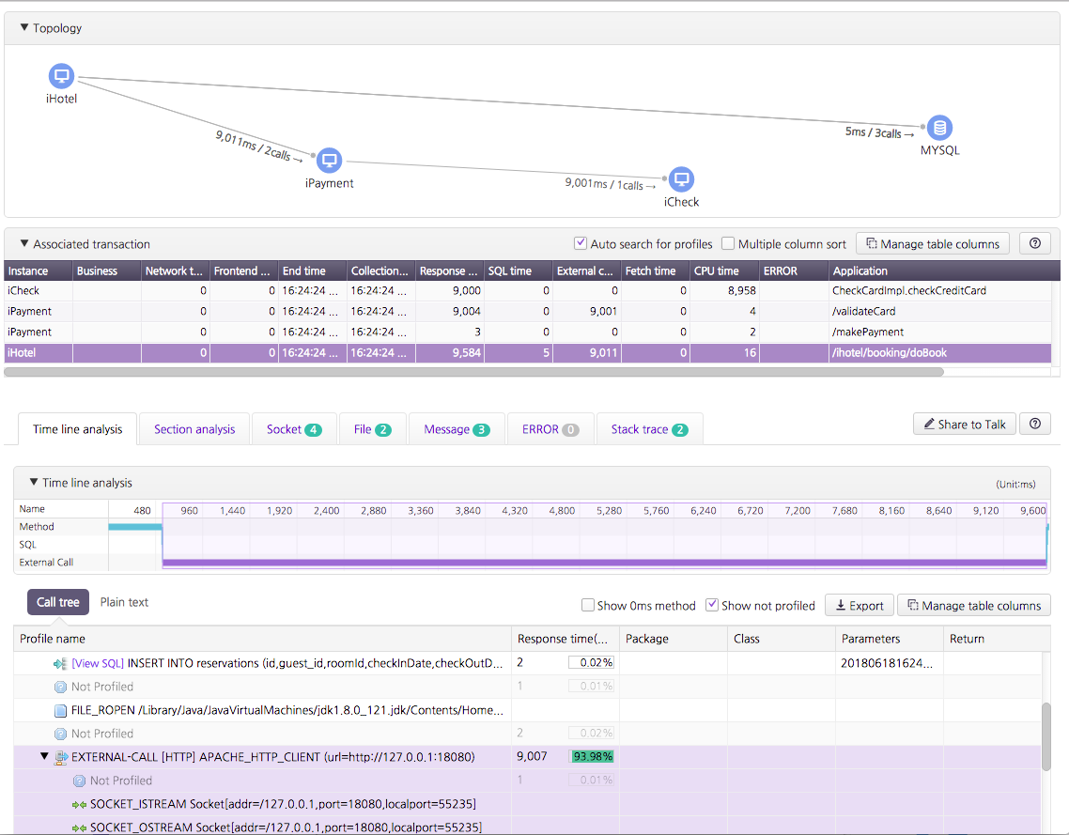Open the Message tab

457,428
